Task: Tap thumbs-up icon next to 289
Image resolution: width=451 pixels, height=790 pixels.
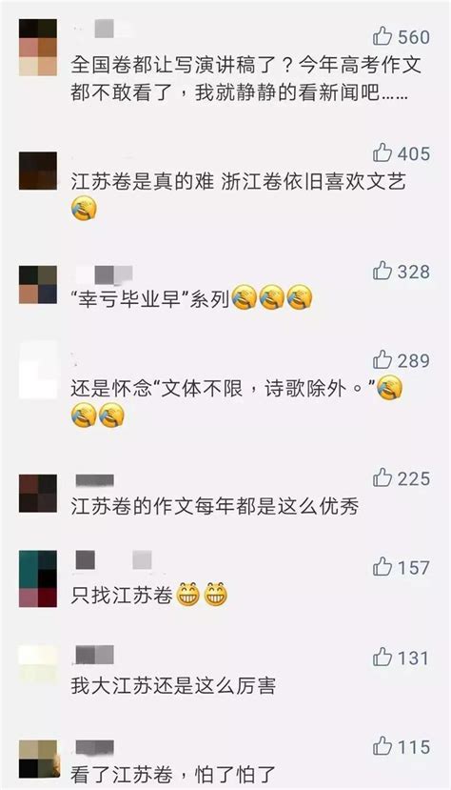Action: click(382, 359)
